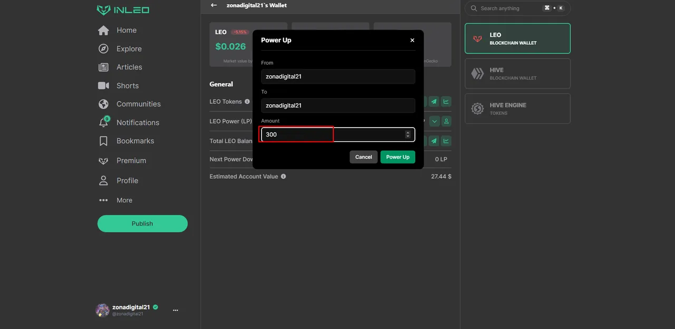The image size is (675, 329).
Task: Click the verified badge beside zonadigital21
Action: tap(156, 307)
